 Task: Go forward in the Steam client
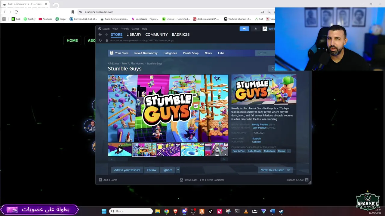coord(106,34)
